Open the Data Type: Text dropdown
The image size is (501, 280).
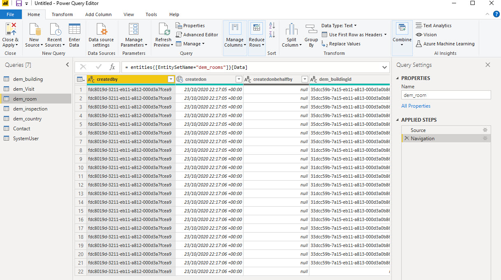pyautogui.click(x=339, y=26)
